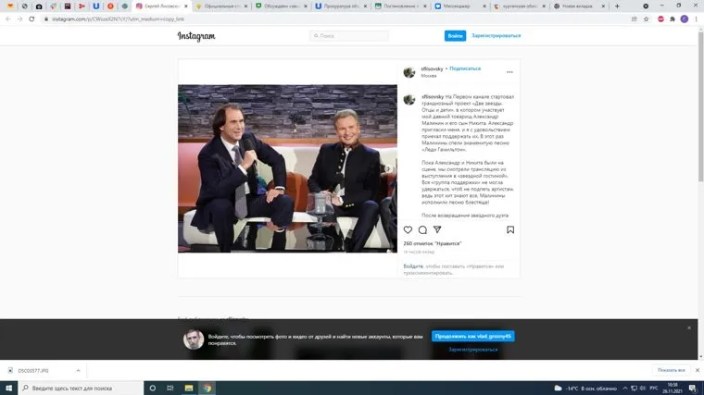Click the comment speech bubble icon
Viewport: 704px width, 395px height.
422,229
